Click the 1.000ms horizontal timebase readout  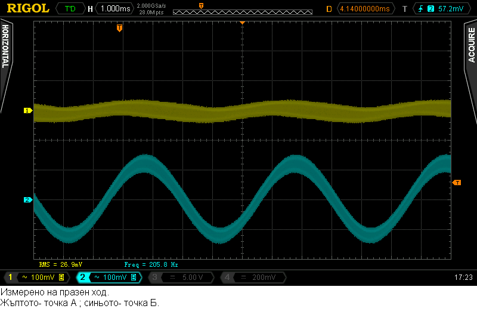(x=115, y=8)
